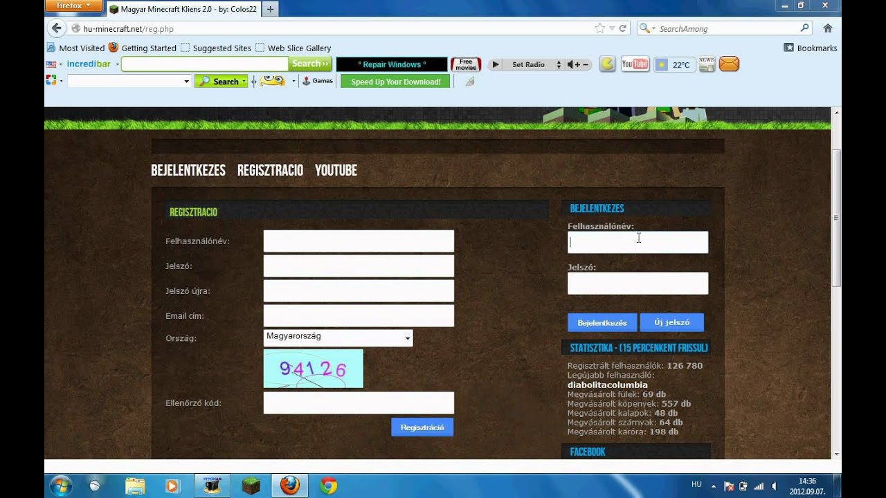The width and height of the screenshot is (886, 498).
Task: Open the Bookmarks button
Action: click(x=811, y=48)
